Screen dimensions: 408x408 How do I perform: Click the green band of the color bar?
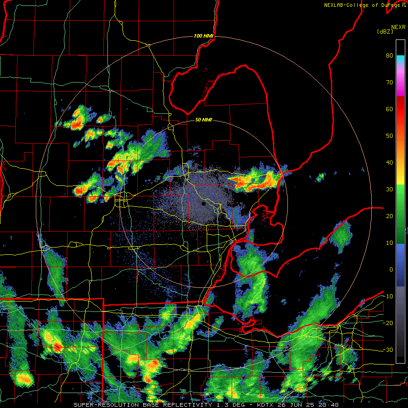tap(400, 214)
